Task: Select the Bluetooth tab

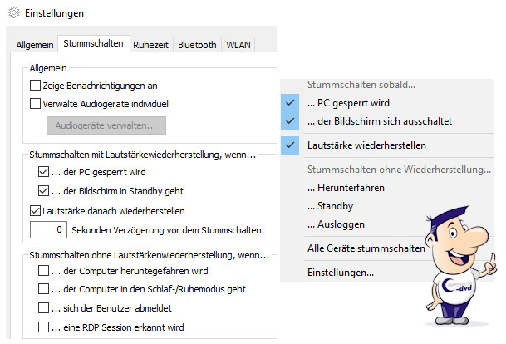Action: click(198, 45)
